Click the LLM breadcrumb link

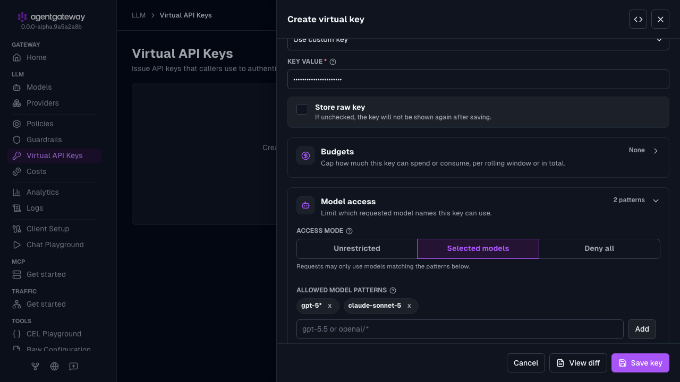click(139, 15)
